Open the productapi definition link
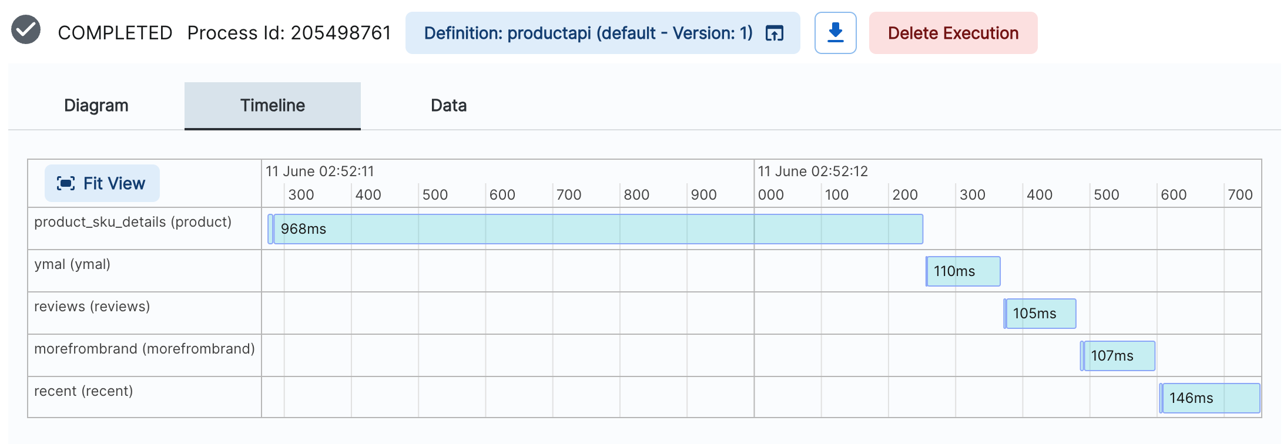Image resolution: width=1287 pixels, height=444 pixels. [x=588, y=33]
